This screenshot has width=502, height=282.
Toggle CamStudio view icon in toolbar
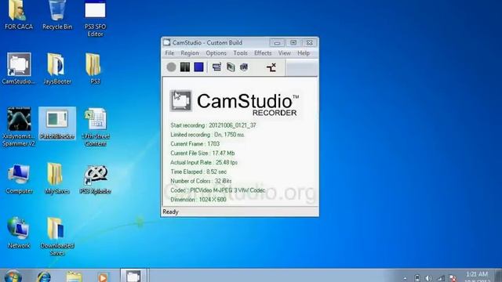pyautogui.click(x=216, y=67)
